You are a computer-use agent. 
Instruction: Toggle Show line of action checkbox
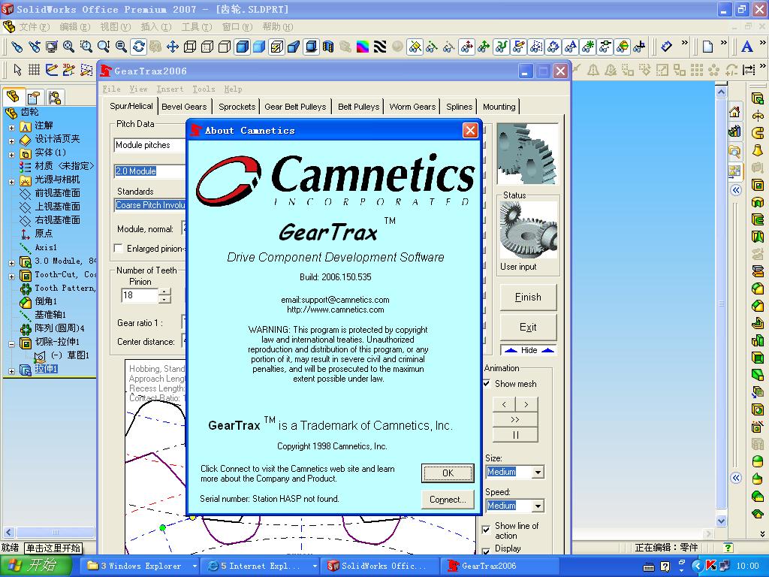click(487, 530)
